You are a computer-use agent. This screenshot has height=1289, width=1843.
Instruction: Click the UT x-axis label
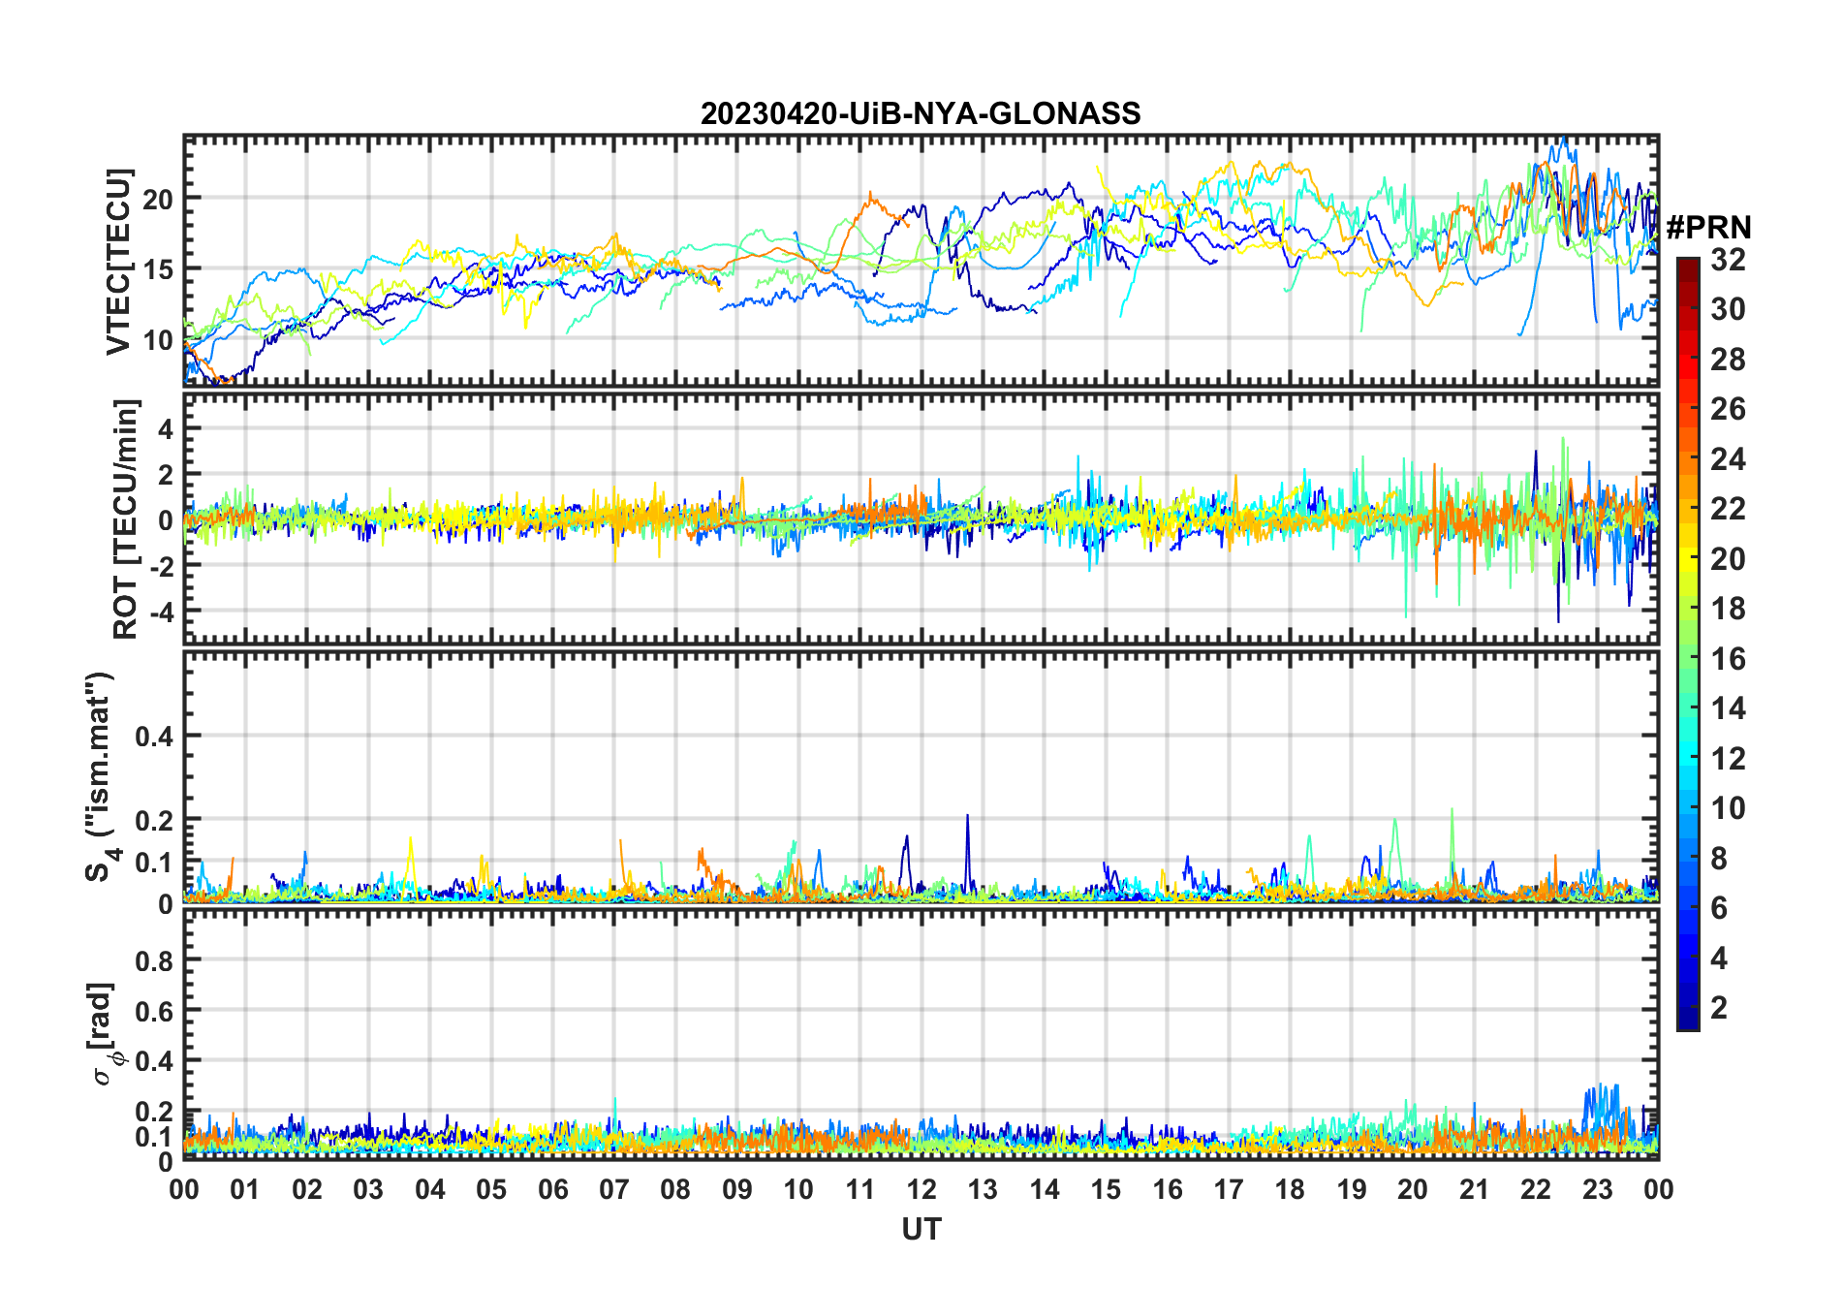coord(921,1229)
